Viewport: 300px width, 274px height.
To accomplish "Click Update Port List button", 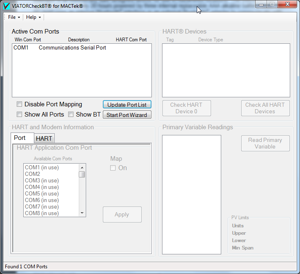I will pyautogui.click(x=127, y=105).
